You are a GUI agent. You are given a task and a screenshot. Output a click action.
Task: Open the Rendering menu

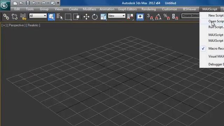[148, 9]
